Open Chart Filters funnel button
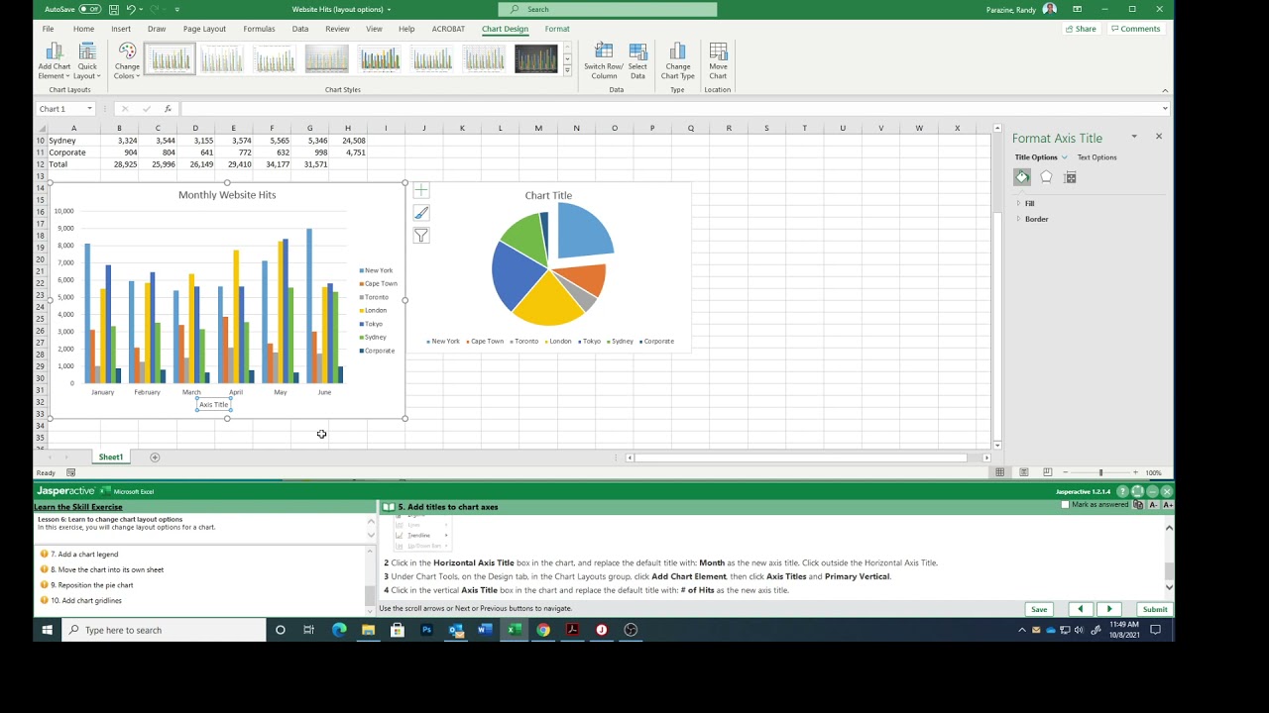 click(x=421, y=236)
